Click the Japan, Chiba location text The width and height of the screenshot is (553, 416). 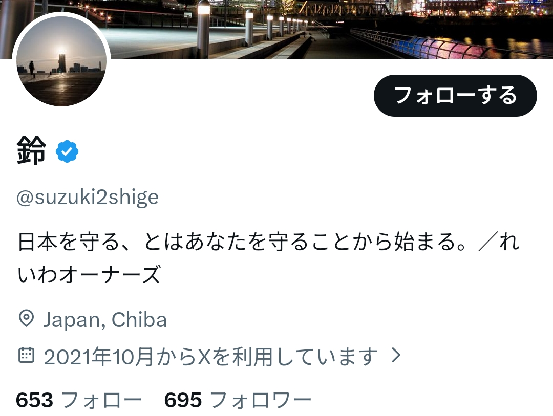[105, 320]
